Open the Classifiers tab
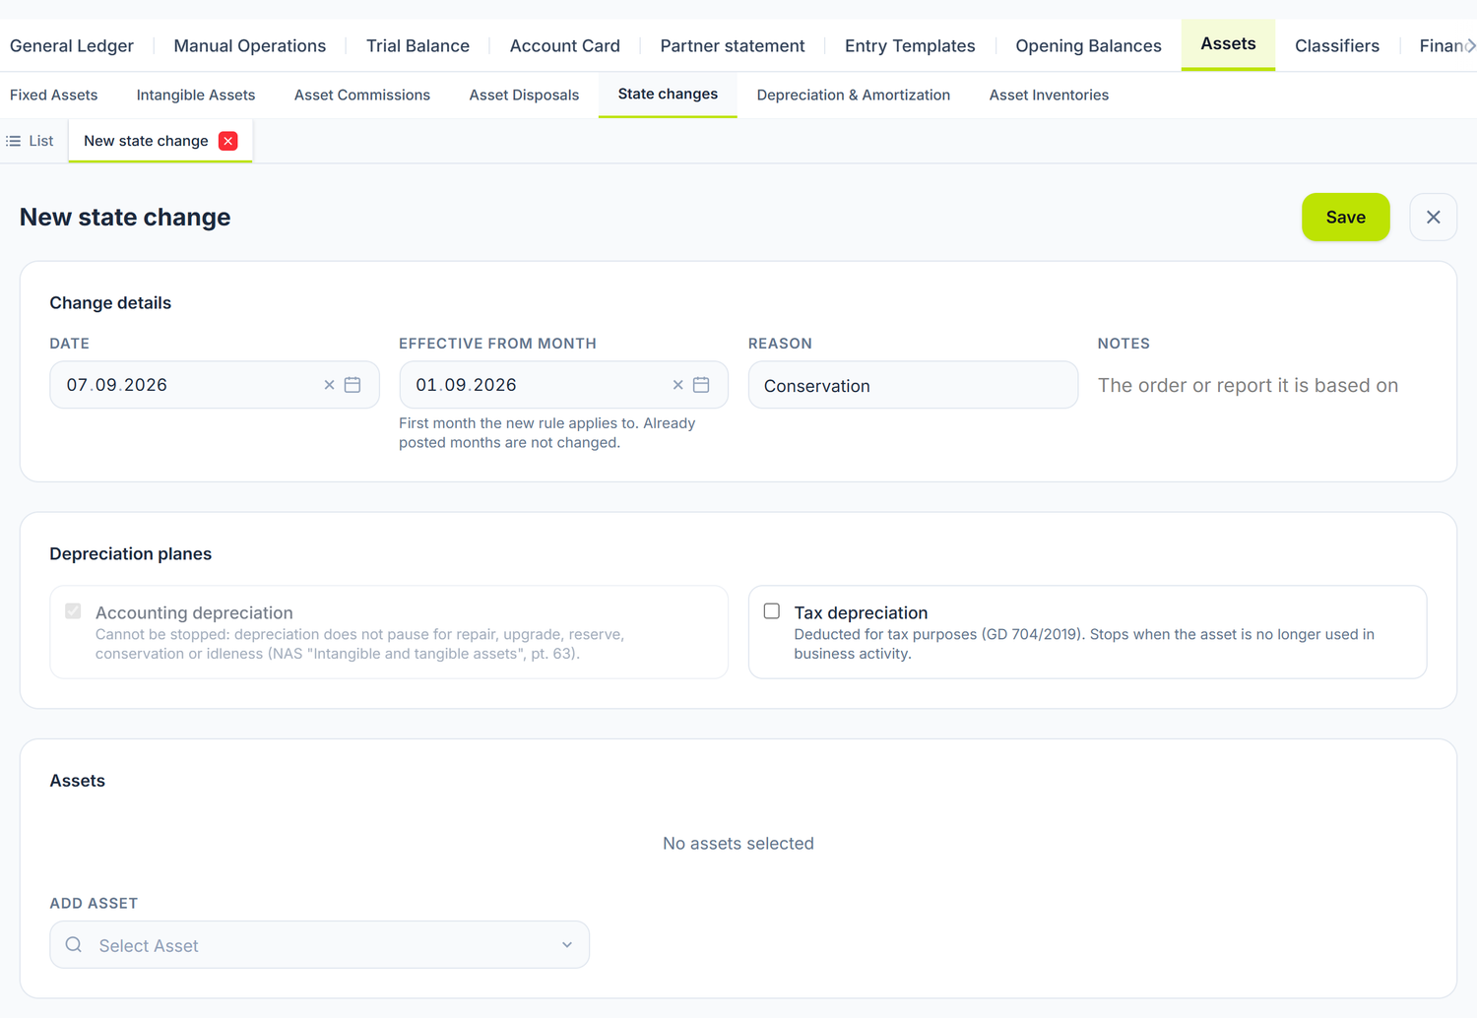Image resolution: width=1477 pixels, height=1018 pixels. (x=1337, y=45)
